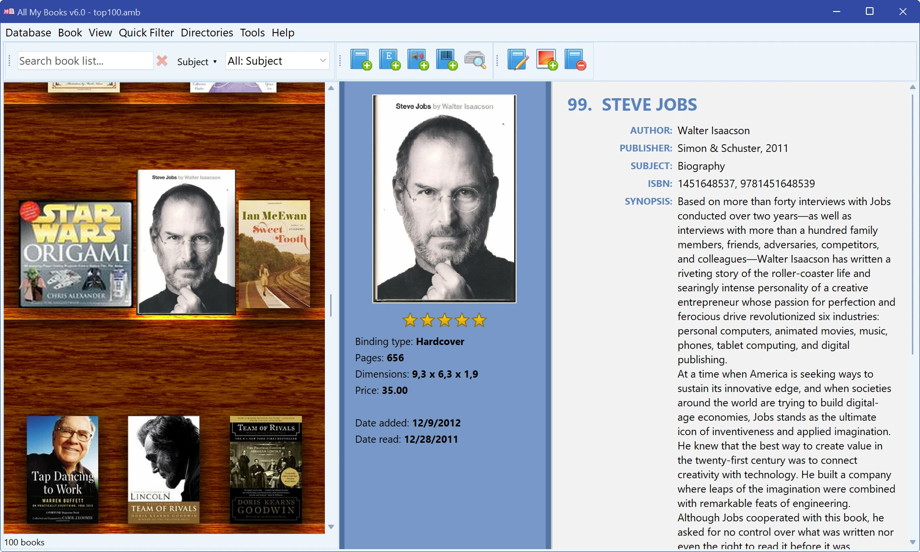This screenshot has width=920, height=552.
Task: Click the Add book by barcode icon
Action: (447, 60)
